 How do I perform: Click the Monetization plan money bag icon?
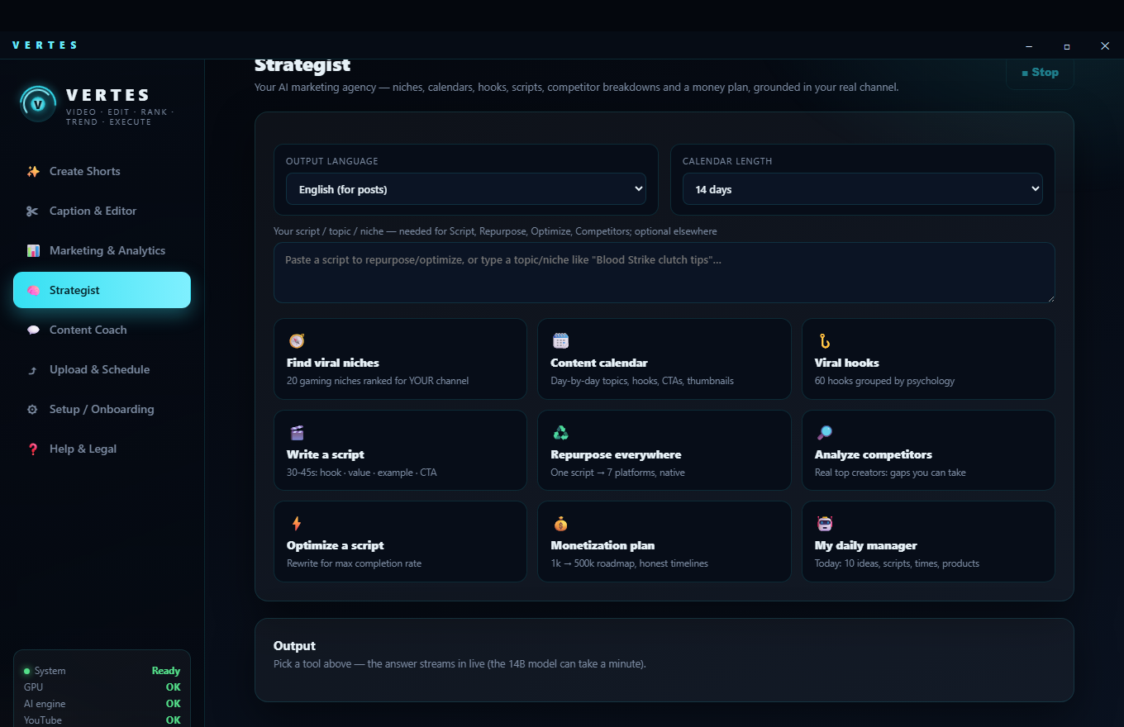[560, 523]
